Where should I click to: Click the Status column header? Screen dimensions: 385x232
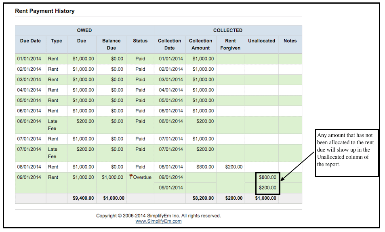[140, 41]
